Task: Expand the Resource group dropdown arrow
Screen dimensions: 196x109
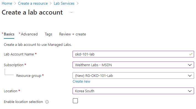Action: click(190, 76)
